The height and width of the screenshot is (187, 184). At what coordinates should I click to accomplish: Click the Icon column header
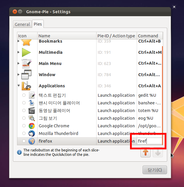pyautogui.click(x=27, y=36)
